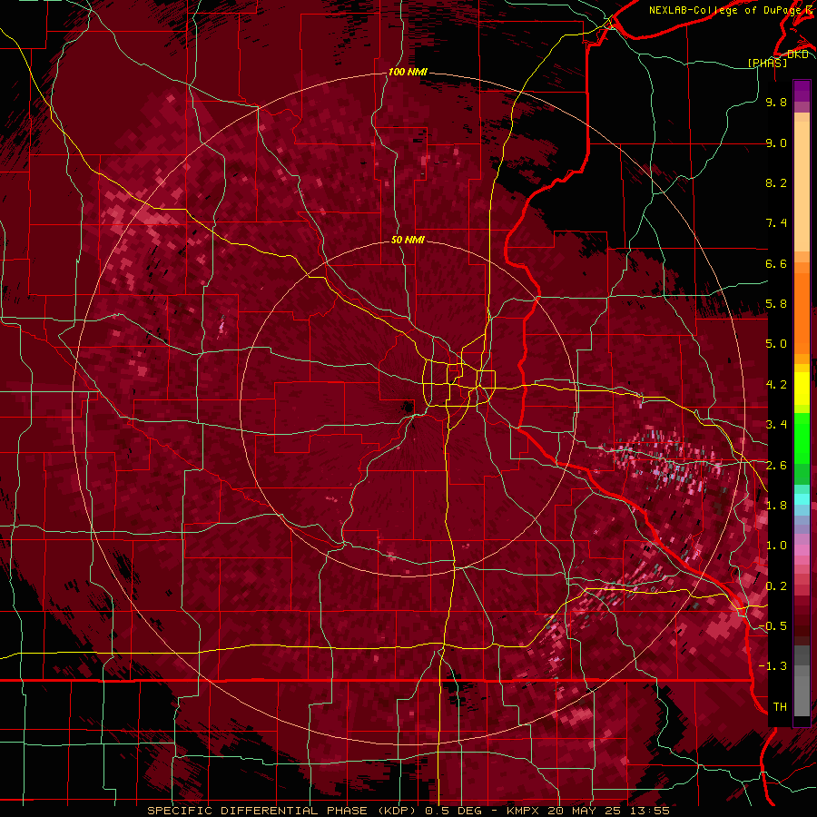This screenshot has width=817, height=817.
Task: Click the 1.0 value on the color scale
Action: point(776,546)
